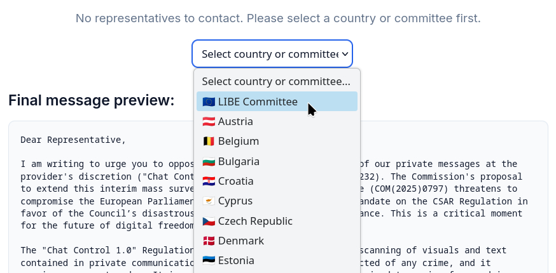Choose Czech Republic option
The image size is (556, 273).
click(x=255, y=221)
